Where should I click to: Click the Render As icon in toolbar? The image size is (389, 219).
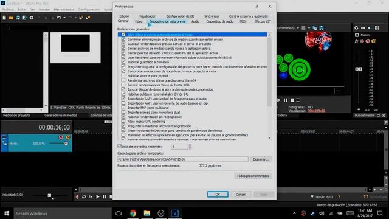pyautogui.click(x=24, y=18)
